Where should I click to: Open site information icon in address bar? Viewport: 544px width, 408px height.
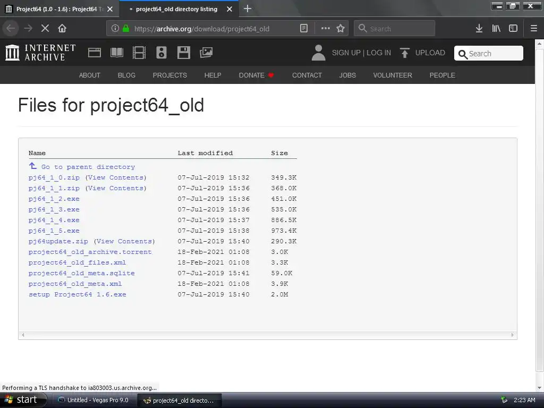click(x=115, y=29)
